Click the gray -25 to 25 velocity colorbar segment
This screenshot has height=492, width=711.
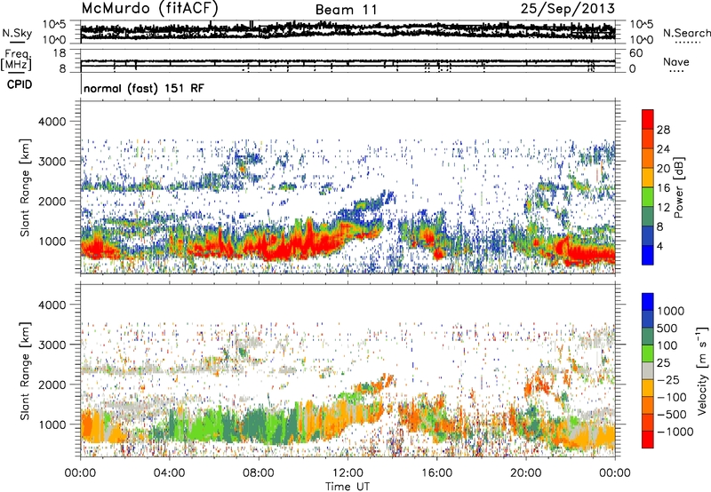[x=648, y=370]
